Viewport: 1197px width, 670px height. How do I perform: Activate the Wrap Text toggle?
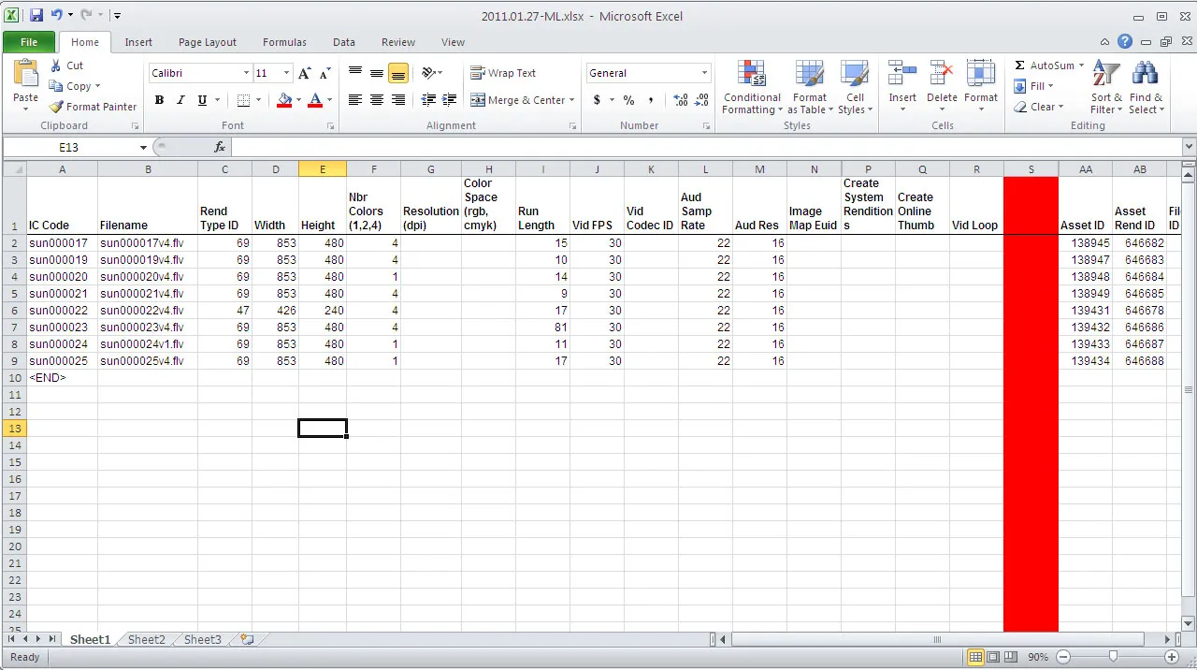pos(505,73)
